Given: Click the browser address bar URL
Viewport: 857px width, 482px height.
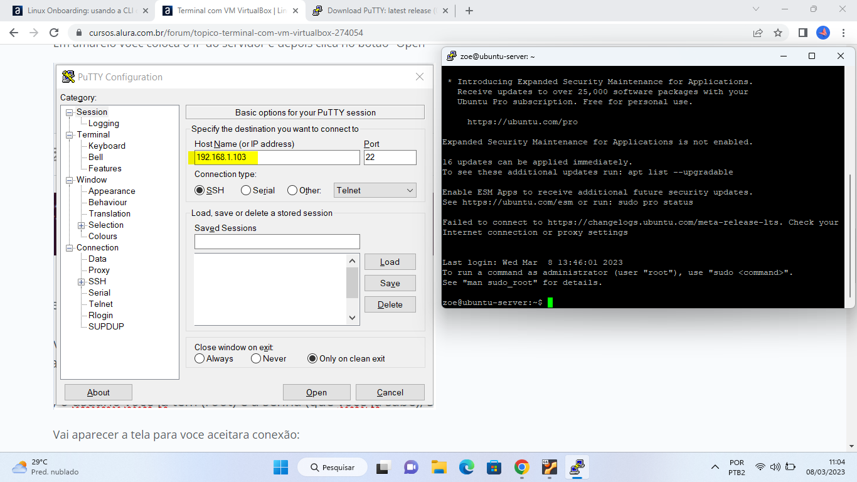Looking at the screenshot, I should point(226,33).
